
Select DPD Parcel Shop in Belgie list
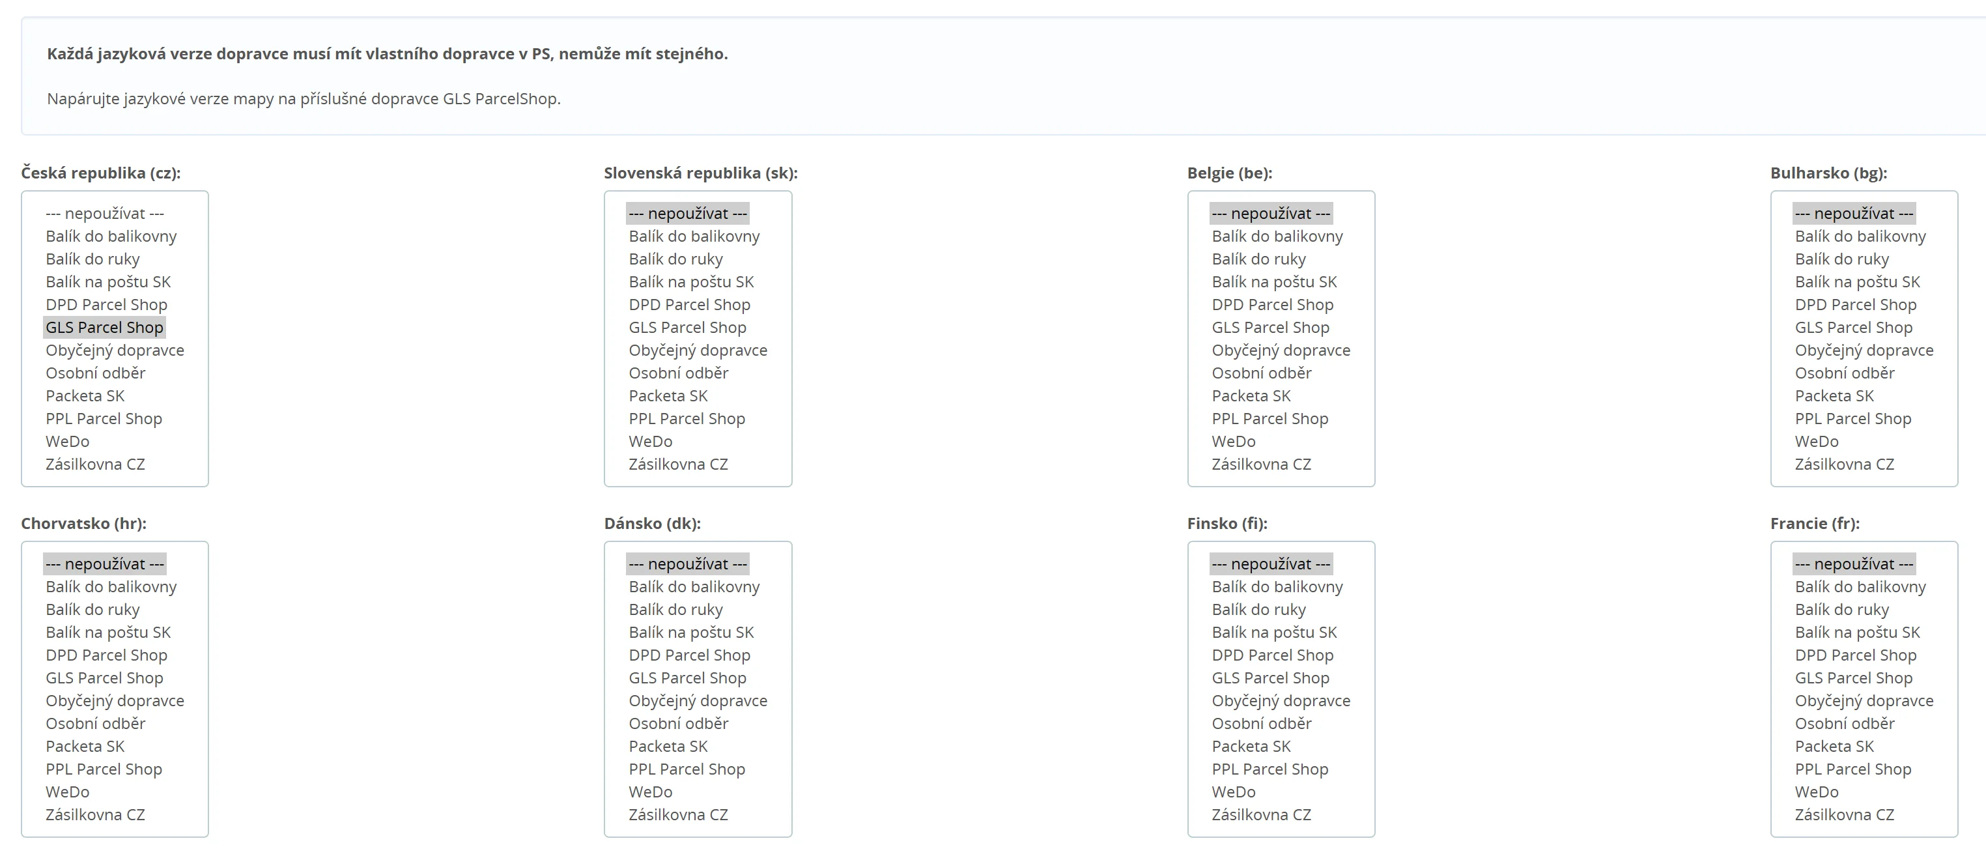tap(1272, 304)
